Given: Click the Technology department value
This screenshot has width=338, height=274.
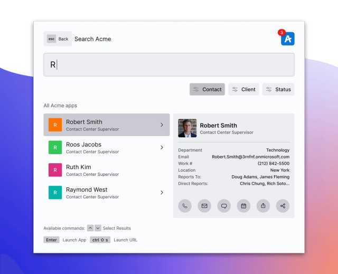Looking at the screenshot, I should click(x=278, y=150).
